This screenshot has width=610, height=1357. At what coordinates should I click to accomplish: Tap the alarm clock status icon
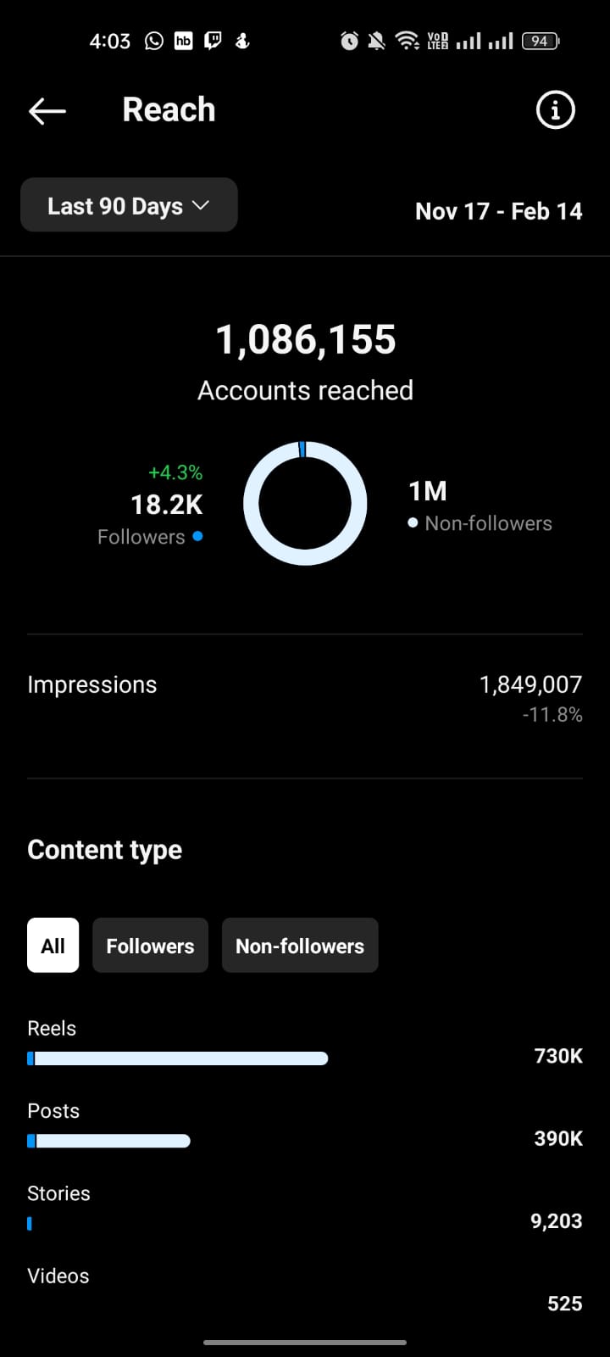click(x=349, y=41)
